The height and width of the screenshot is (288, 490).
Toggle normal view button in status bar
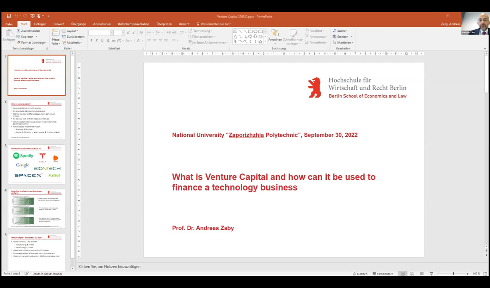[402, 274]
